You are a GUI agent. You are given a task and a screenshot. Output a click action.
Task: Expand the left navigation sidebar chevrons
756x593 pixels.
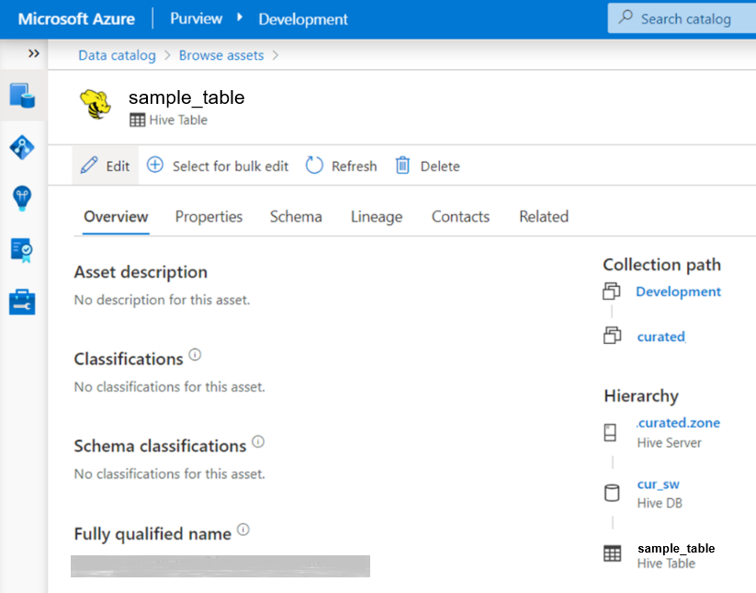point(33,53)
